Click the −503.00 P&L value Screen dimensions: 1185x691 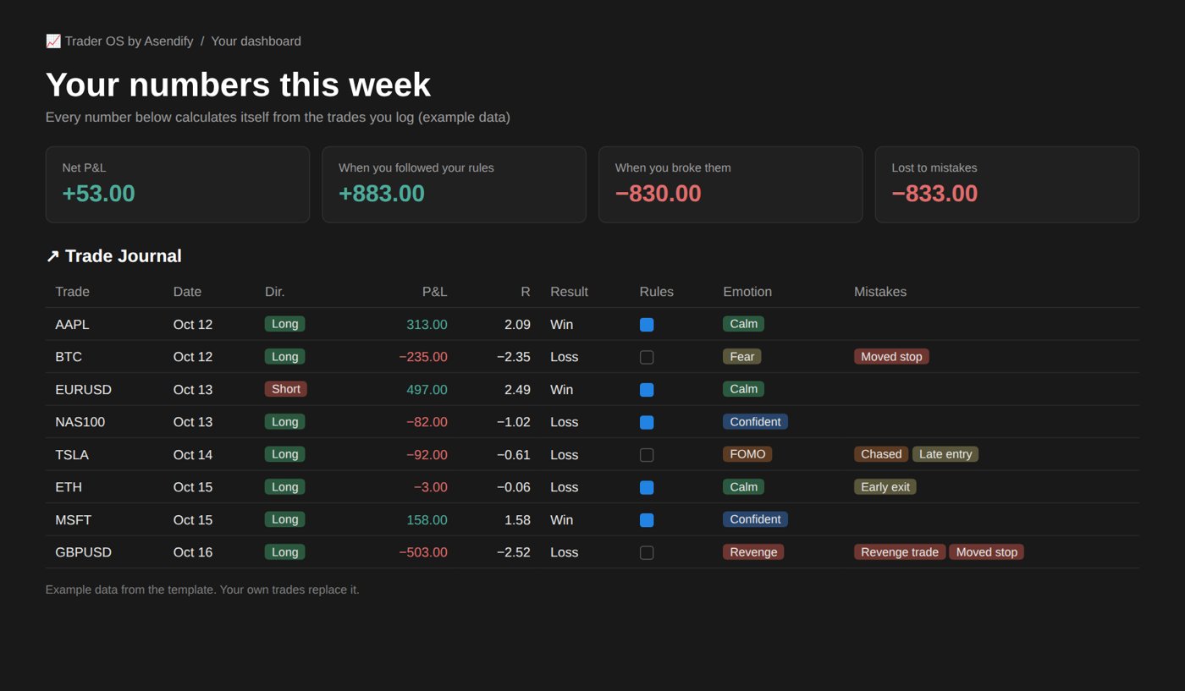tap(423, 552)
